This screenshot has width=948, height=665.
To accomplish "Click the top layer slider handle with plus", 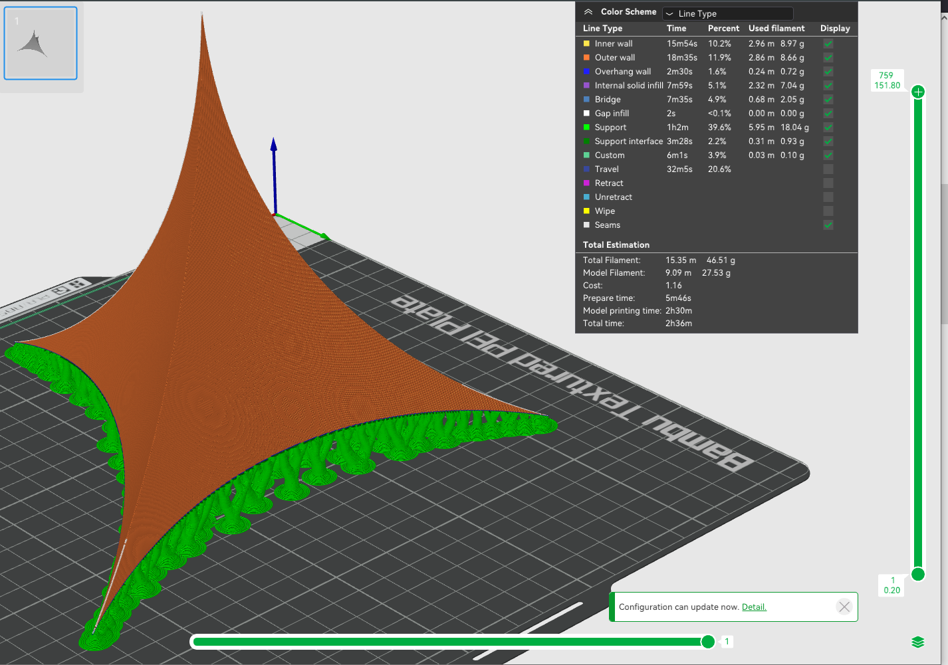I will coord(918,92).
